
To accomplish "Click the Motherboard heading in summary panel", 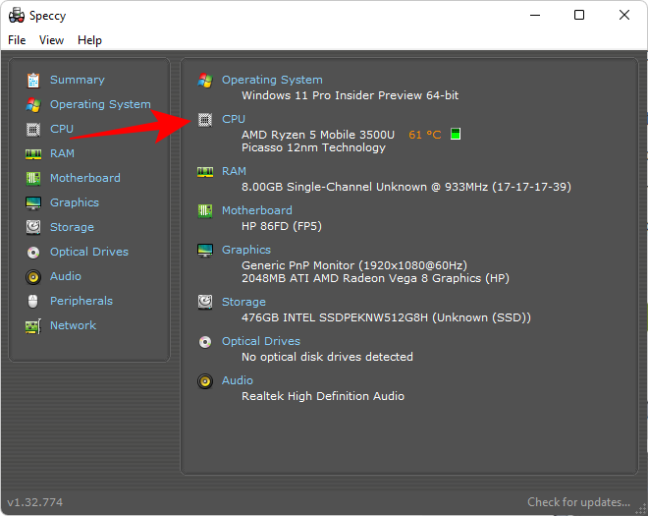I will (256, 210).
